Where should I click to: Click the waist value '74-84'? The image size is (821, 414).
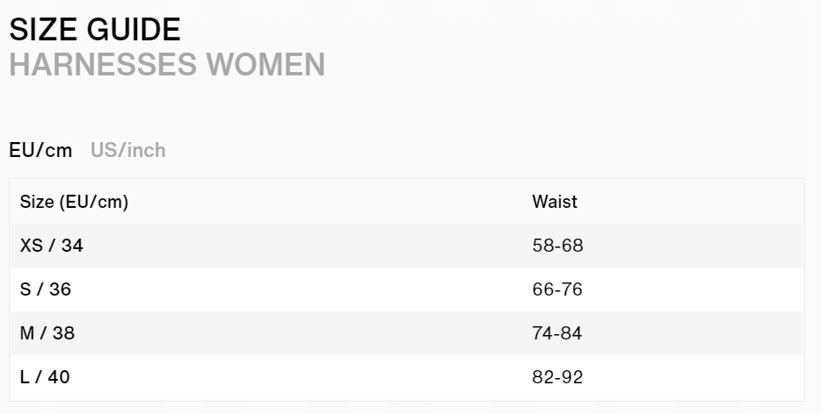pyautogui.click(x=557, y=333)
